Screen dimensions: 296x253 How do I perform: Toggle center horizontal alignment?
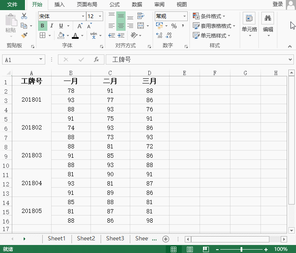pyautogui.click(x=121, y=26)
